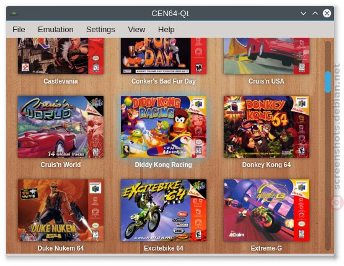Select the Cruis'n World cover art
This screenshot has width=344, height=266.
click(x=61, y=127)
